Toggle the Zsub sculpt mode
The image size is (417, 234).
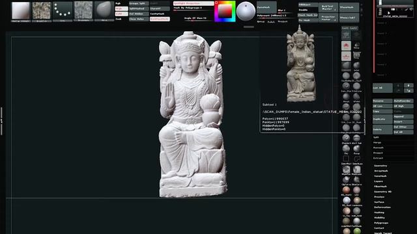(119, 19)
